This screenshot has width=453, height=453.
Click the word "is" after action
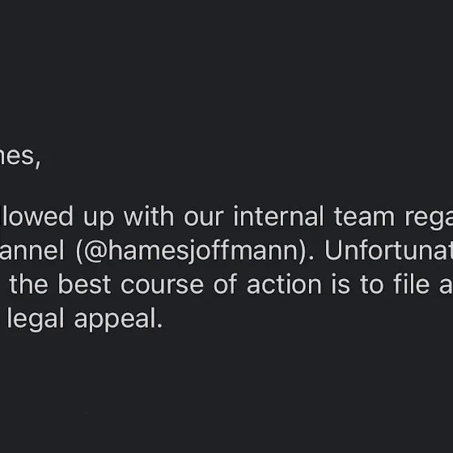click(x=341, y=285)
